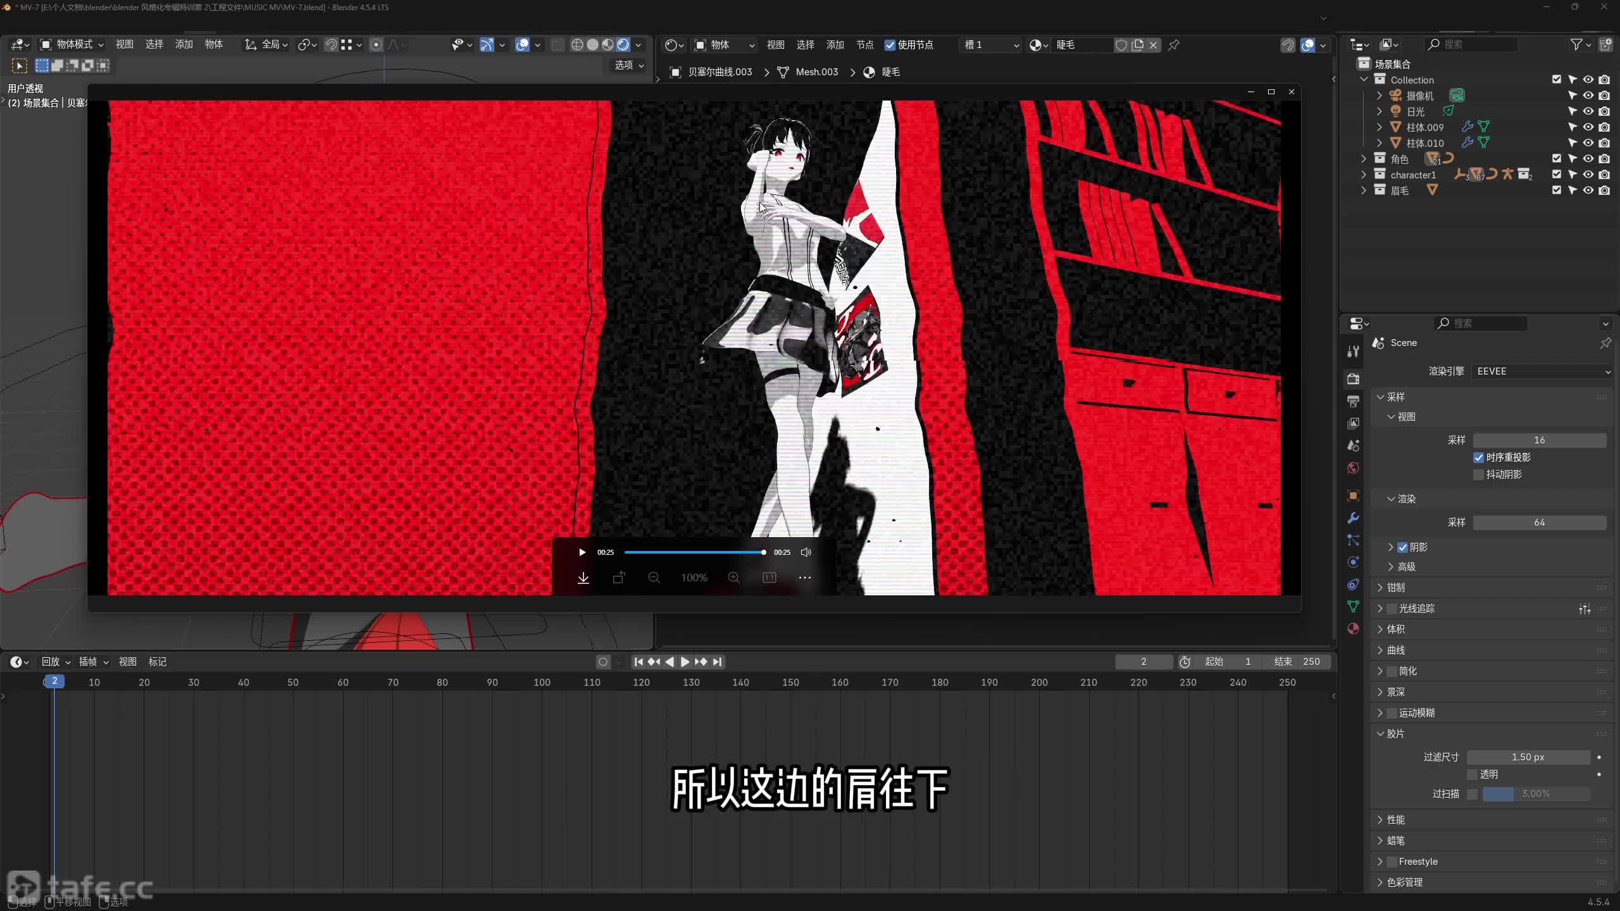Expand the character1 collection in outliner
The height and width of the screenshot is (911, 1620).
(1364, 175)
